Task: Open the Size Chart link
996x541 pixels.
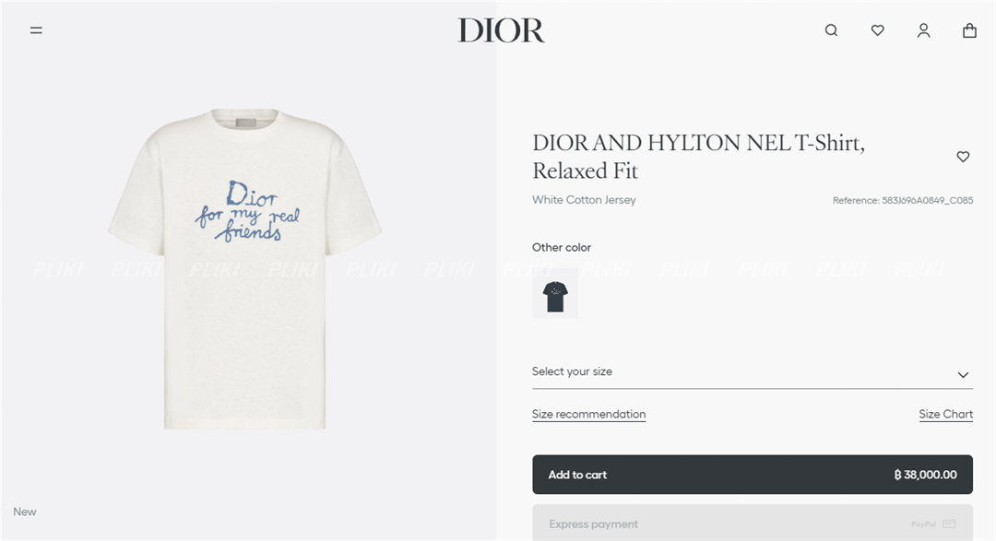Action: pos(946,414)
